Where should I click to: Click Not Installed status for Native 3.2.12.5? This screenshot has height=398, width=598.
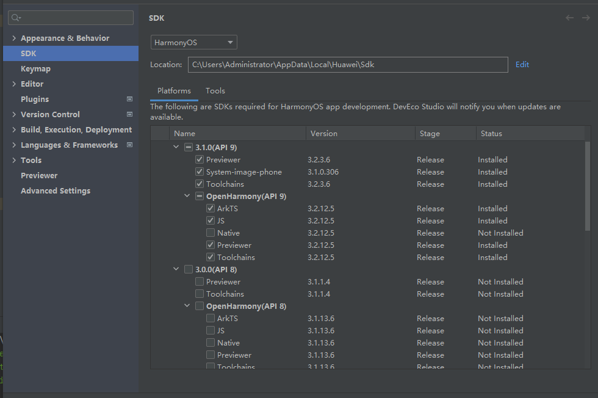500,233
